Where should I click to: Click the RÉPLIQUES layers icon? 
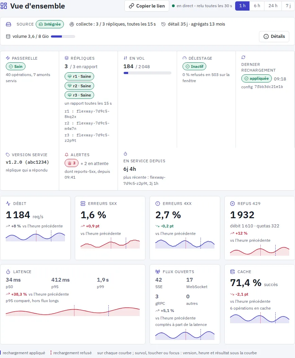[x=67, y=58]
